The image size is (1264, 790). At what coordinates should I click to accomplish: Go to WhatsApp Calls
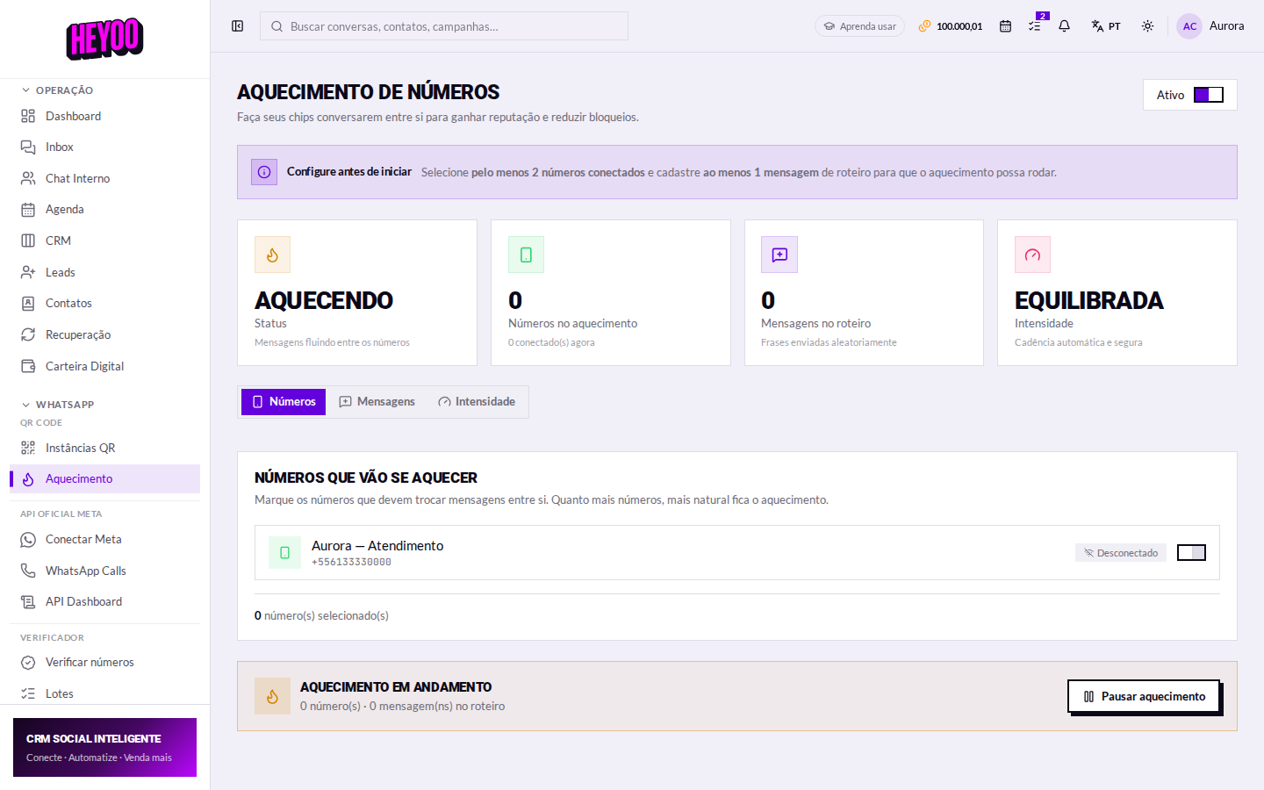104,571
